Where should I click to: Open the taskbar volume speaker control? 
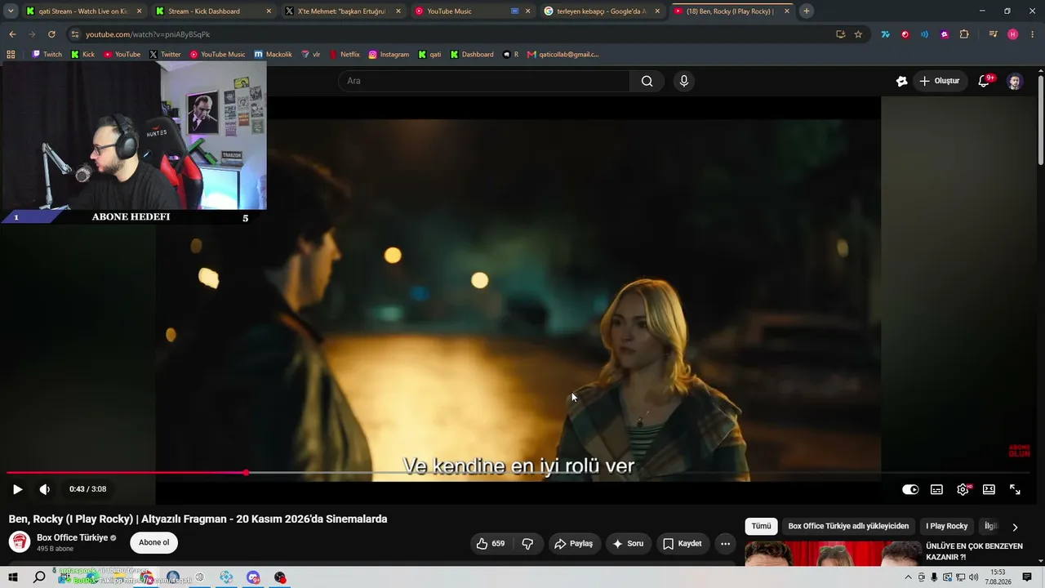[x=973, y=577]
